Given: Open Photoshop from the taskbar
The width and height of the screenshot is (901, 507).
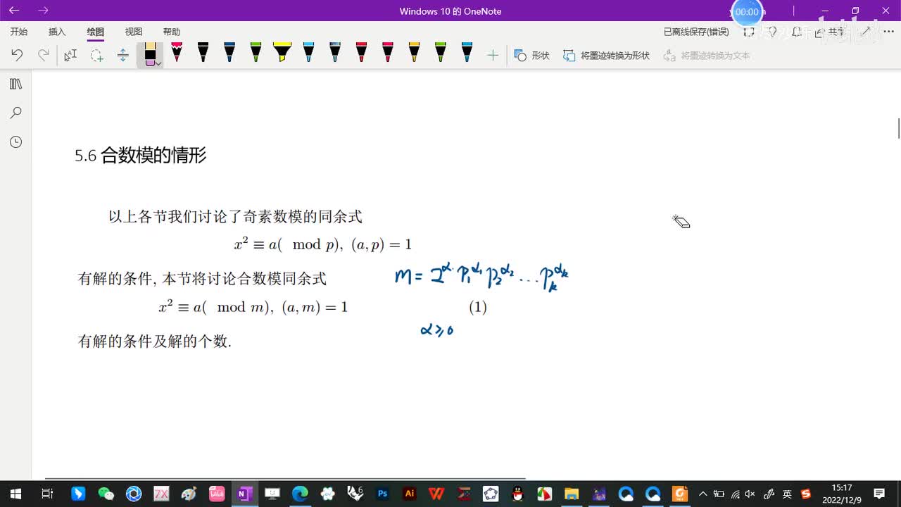Looking at the screenshot, I should [x=382, y=494].
